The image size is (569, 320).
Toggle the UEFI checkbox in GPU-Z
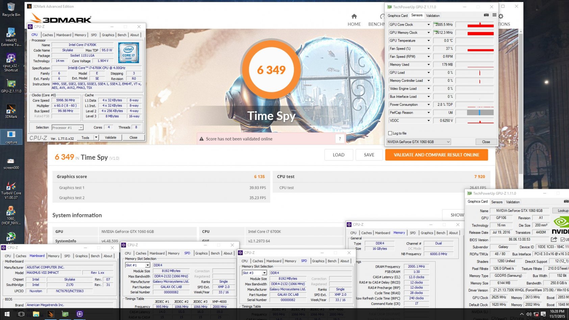(563, 240)
